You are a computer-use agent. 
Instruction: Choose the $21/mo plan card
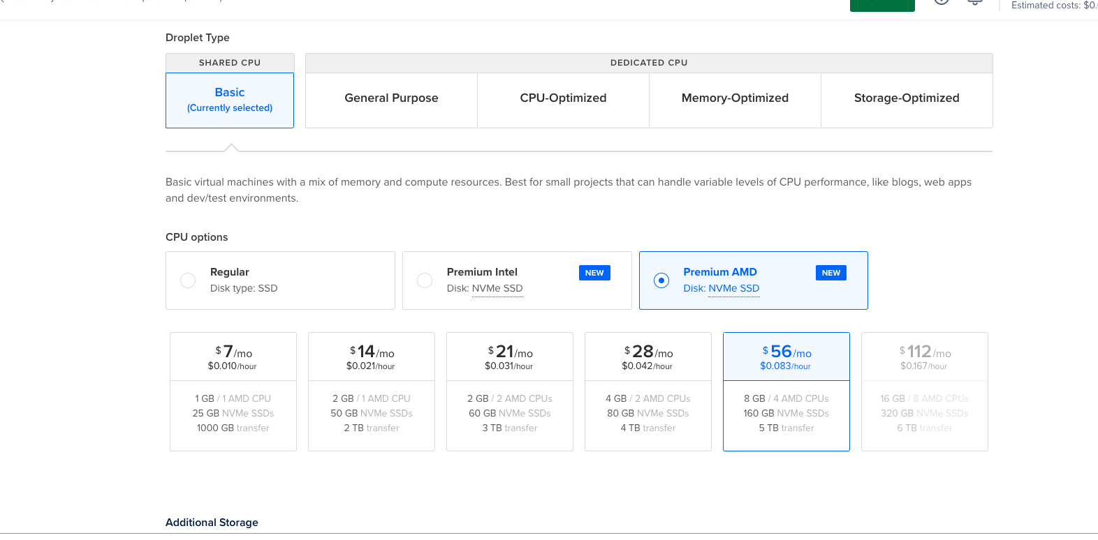[x=510, y=391]
